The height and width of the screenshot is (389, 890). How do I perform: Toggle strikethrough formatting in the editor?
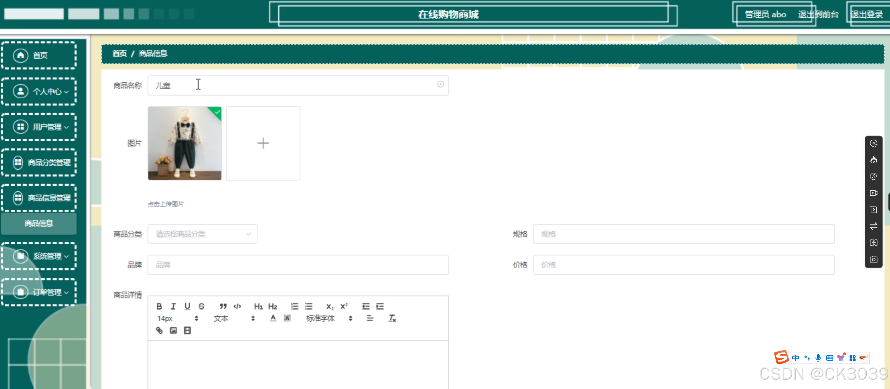(201, 306)
